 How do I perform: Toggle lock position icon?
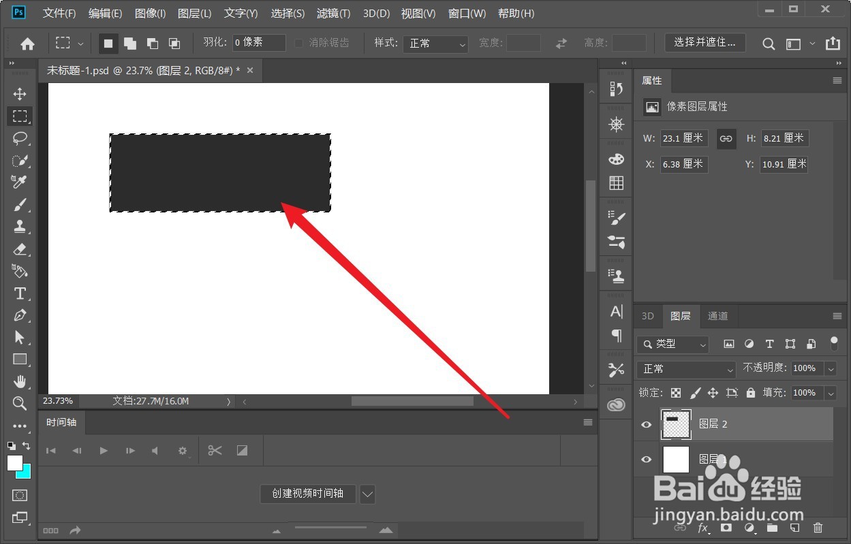(x=713, y=393)
